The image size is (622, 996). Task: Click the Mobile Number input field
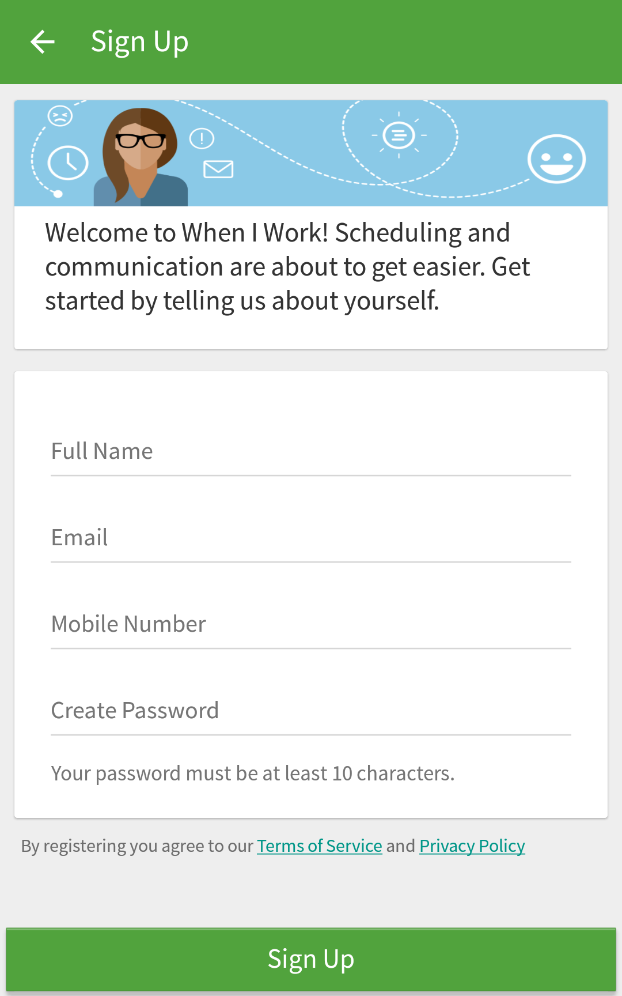(x=311, y=624)
